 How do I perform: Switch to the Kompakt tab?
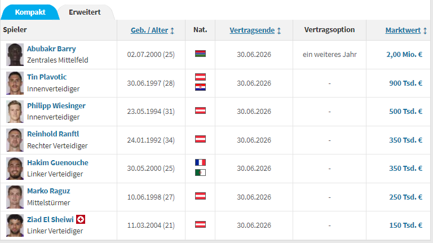[x=30, y=12]
